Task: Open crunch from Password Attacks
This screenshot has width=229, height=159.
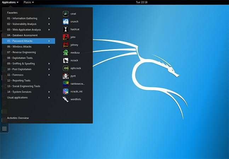Action: (x=66, y=22)
